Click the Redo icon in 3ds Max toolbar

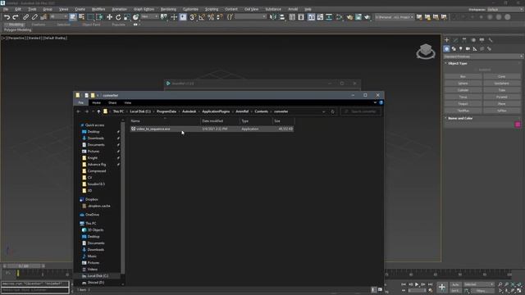[x=16, y=17]
